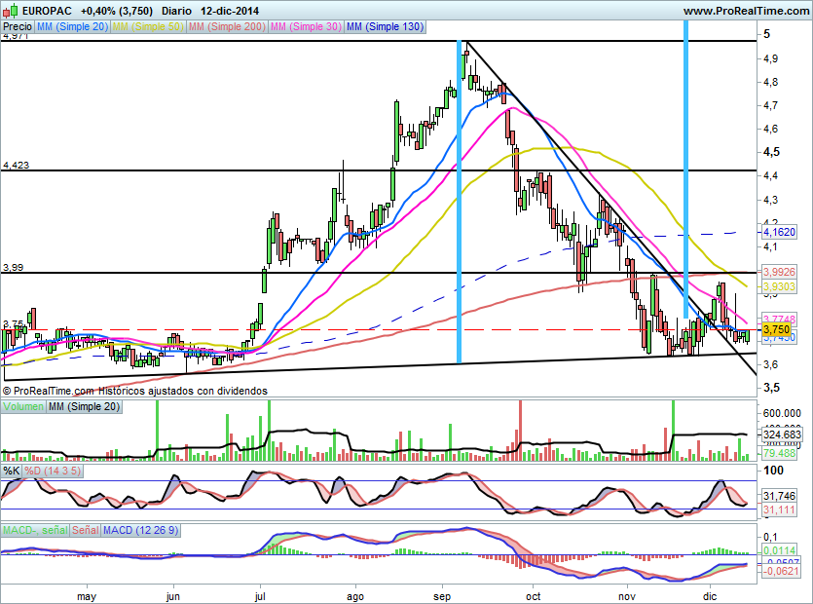Select the Precio indicator label
The width and height of the screenshot is (813, 604).
click(18, 27)
